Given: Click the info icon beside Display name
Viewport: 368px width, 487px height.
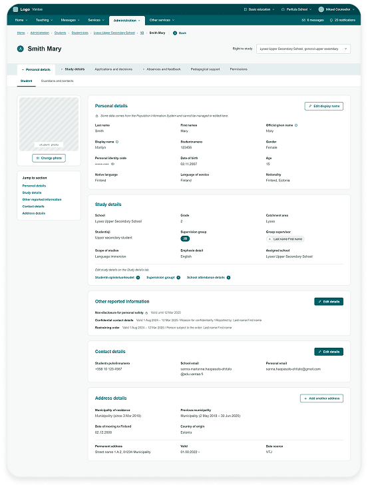Looking at the screenshot, I should click(x=117, y=142).
